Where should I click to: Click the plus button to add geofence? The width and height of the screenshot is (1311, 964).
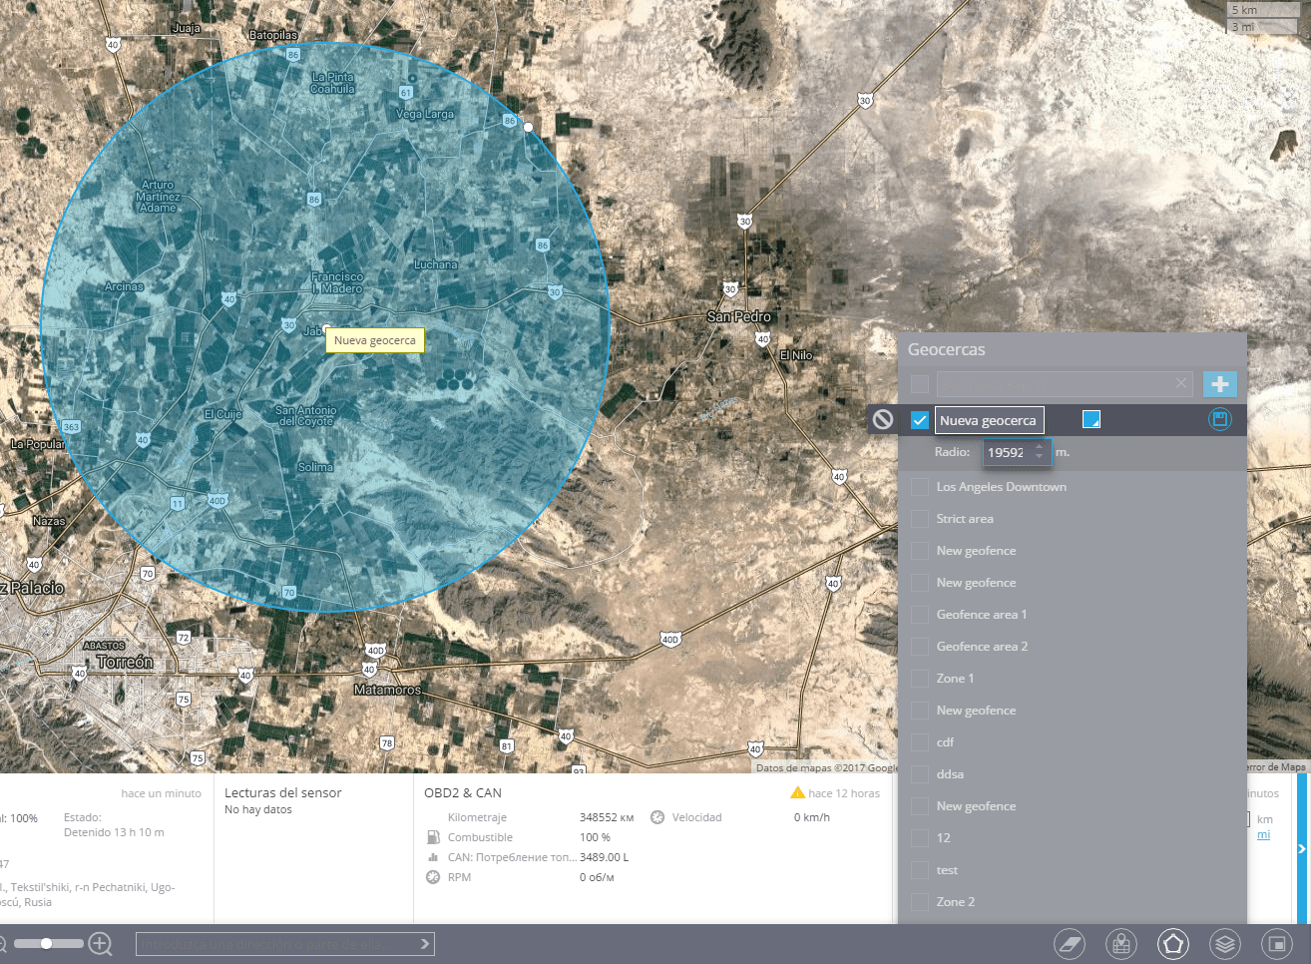(1219, 384)
